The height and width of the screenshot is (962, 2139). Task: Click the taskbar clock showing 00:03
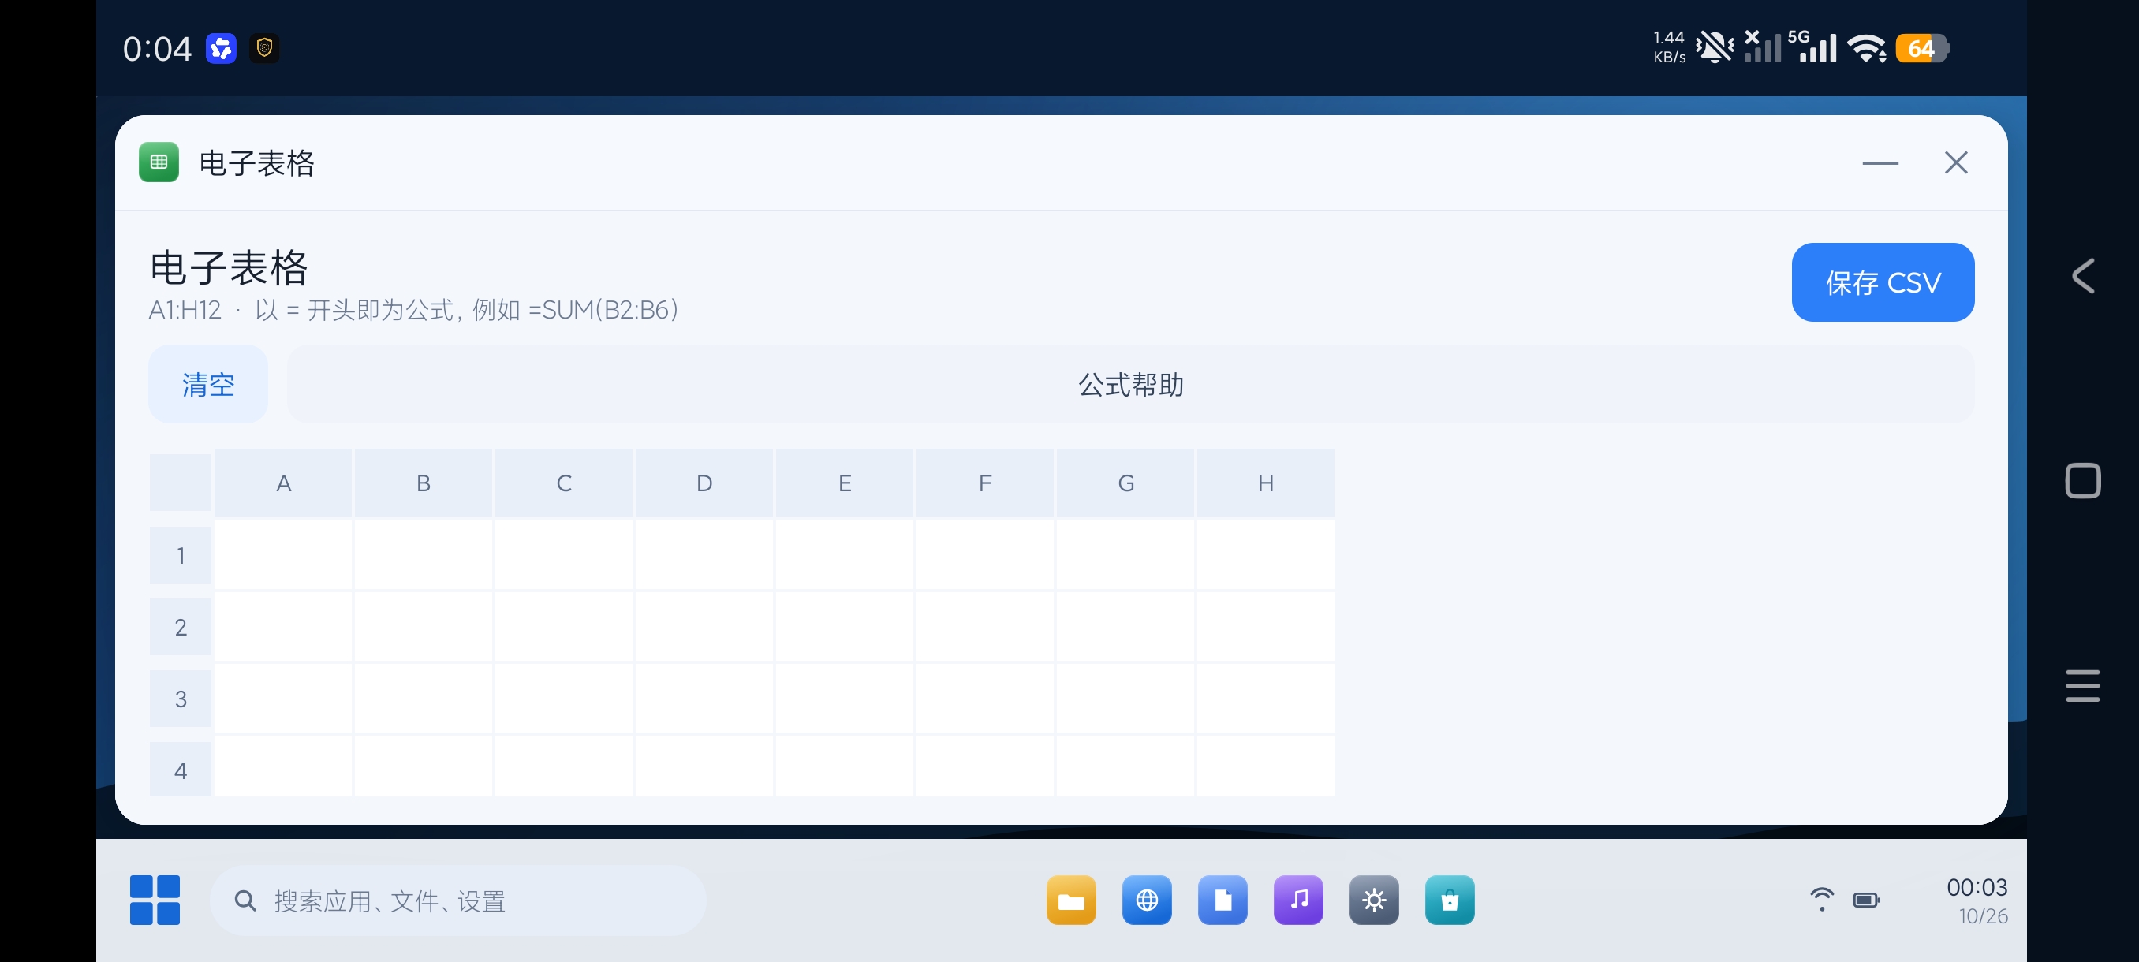tap(1977, 887)
